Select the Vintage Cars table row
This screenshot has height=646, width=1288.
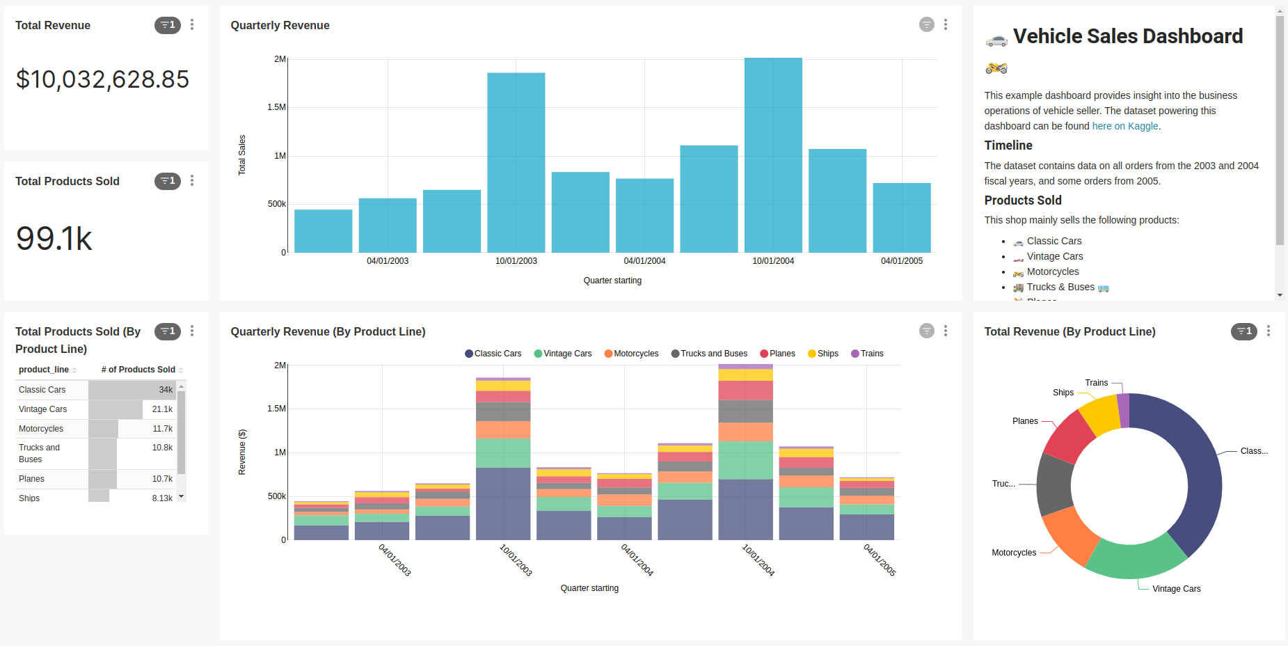pyautogui.click(x=96, y=409)
